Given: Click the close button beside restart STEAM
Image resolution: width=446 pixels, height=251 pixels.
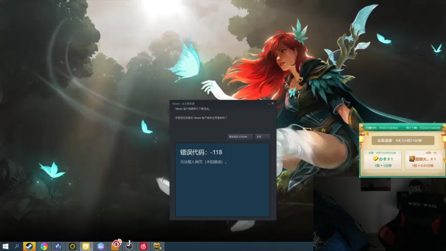Looking at the screenshot, I should [x=262, y=137].
